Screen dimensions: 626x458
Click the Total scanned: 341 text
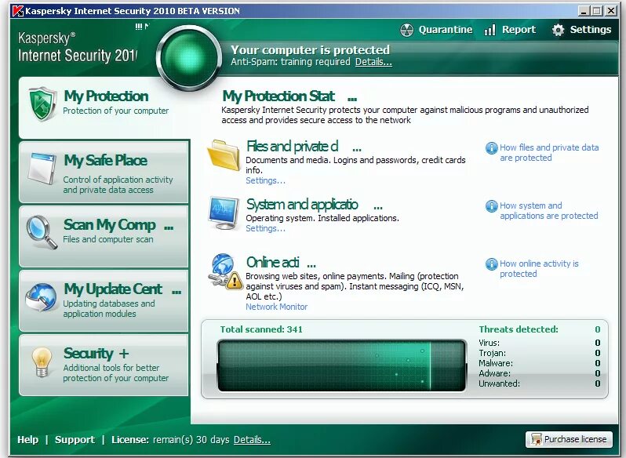[x=261, y=329]
